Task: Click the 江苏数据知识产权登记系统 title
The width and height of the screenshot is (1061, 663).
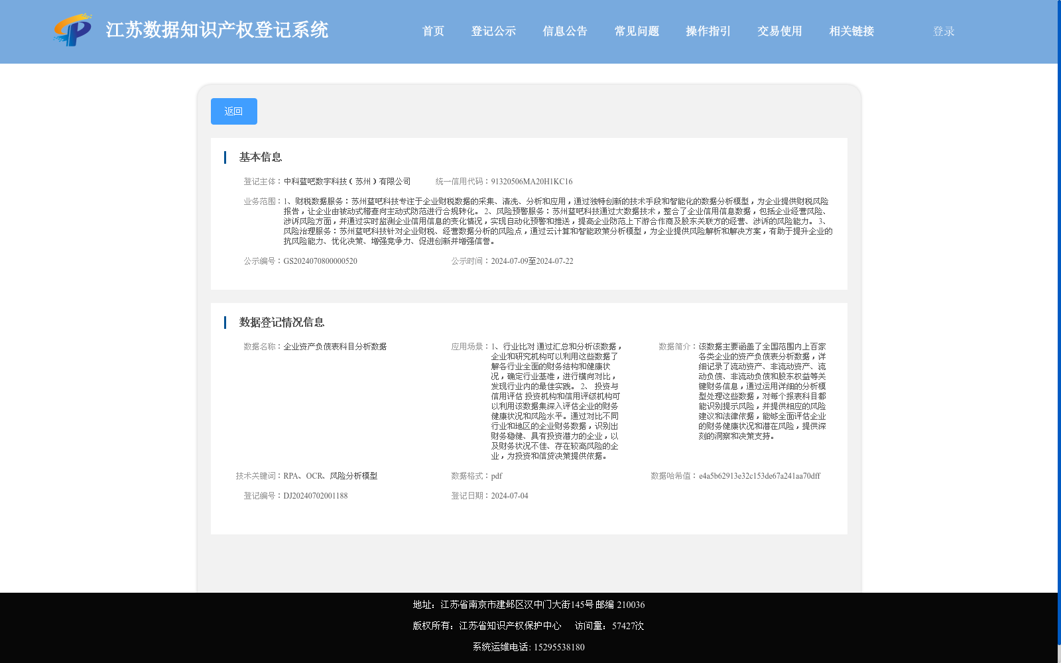Action: [x=217, y=30]
